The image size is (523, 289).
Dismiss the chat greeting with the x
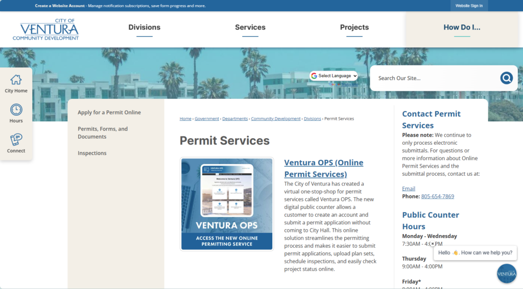tap(433, 244)
